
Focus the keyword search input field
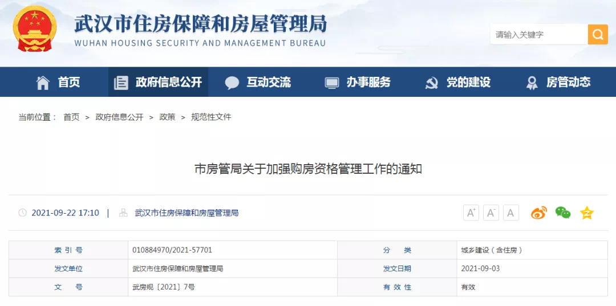[538, 35]
